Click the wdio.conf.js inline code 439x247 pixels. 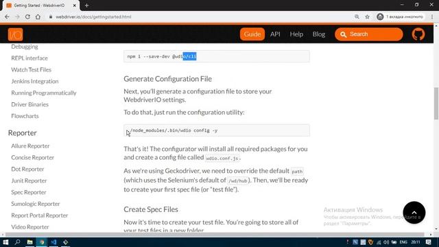tap(222, 158)
